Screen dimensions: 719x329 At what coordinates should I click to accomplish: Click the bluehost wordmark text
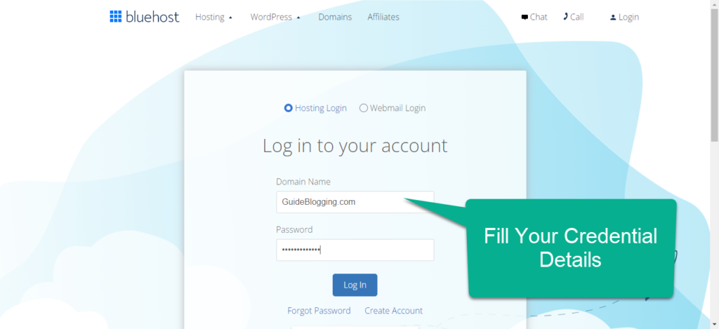tap(152, 17)
